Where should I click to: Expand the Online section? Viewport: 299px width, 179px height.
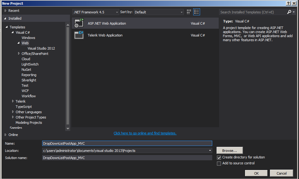pyautogui.click(x=6, y=135)
